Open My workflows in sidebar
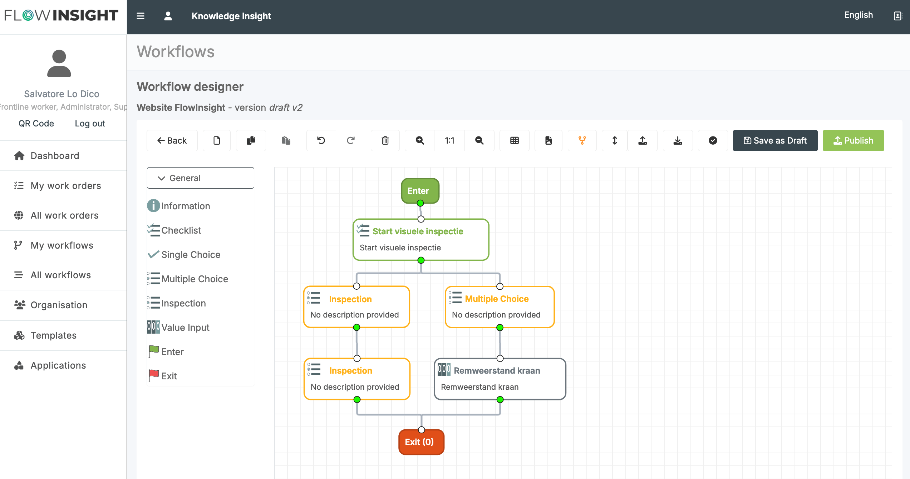Viewport: 910px width, 479px height. tap(62, 245)
